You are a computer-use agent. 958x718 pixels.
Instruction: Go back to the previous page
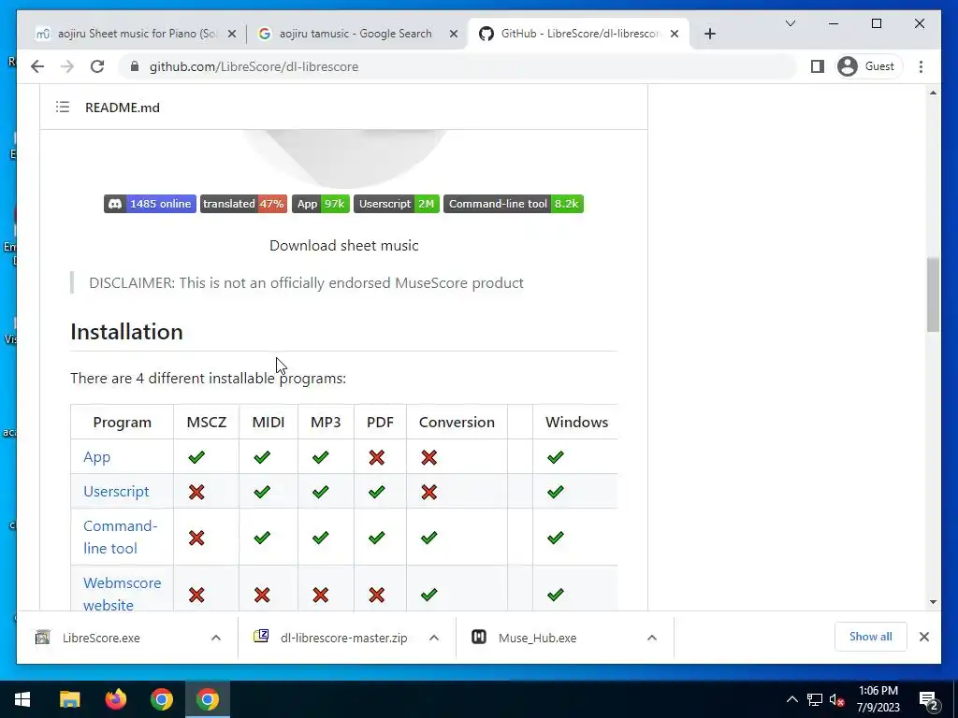[37, 66]
